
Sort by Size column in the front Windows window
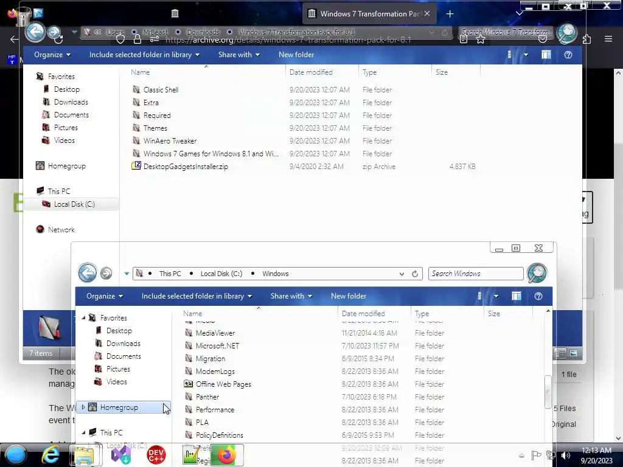coord(507,314)
